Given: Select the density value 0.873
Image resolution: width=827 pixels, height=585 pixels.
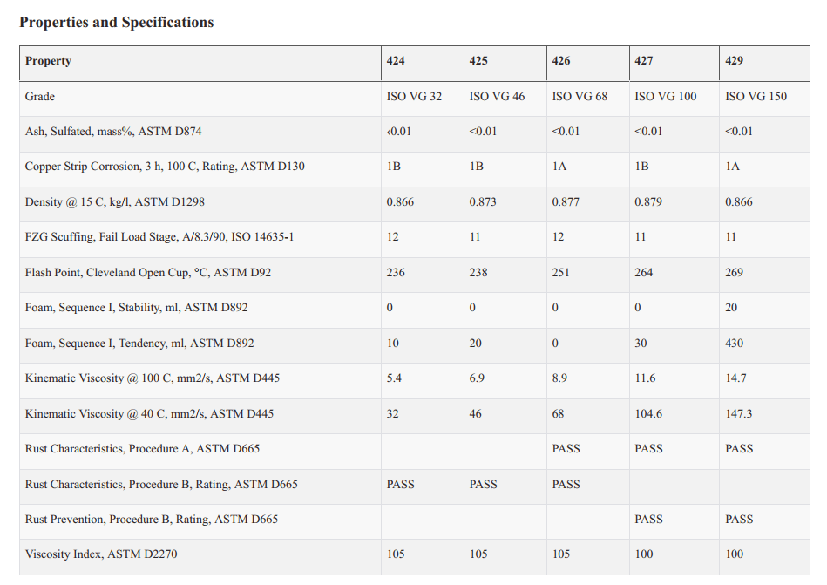Looking at the screenshot, I should coord(483,202).
